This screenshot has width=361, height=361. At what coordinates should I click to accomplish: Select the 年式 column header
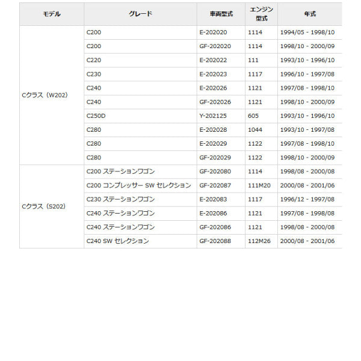click(x=309, y=14)
